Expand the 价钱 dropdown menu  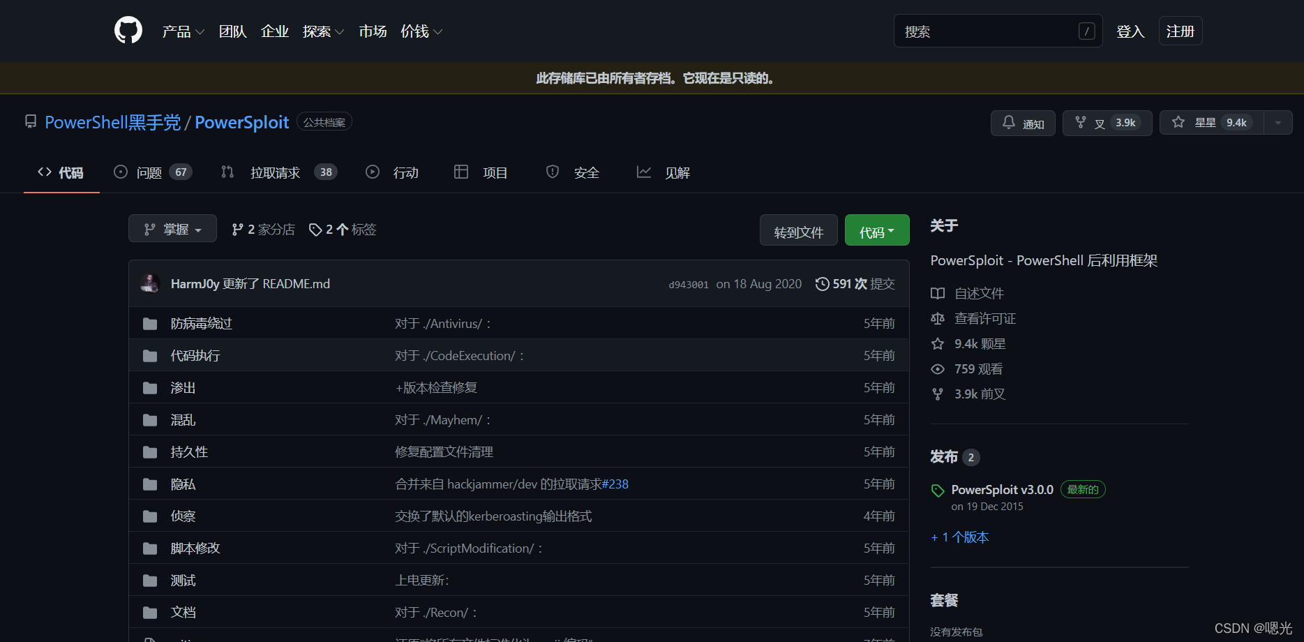click(x=421, y=31)
